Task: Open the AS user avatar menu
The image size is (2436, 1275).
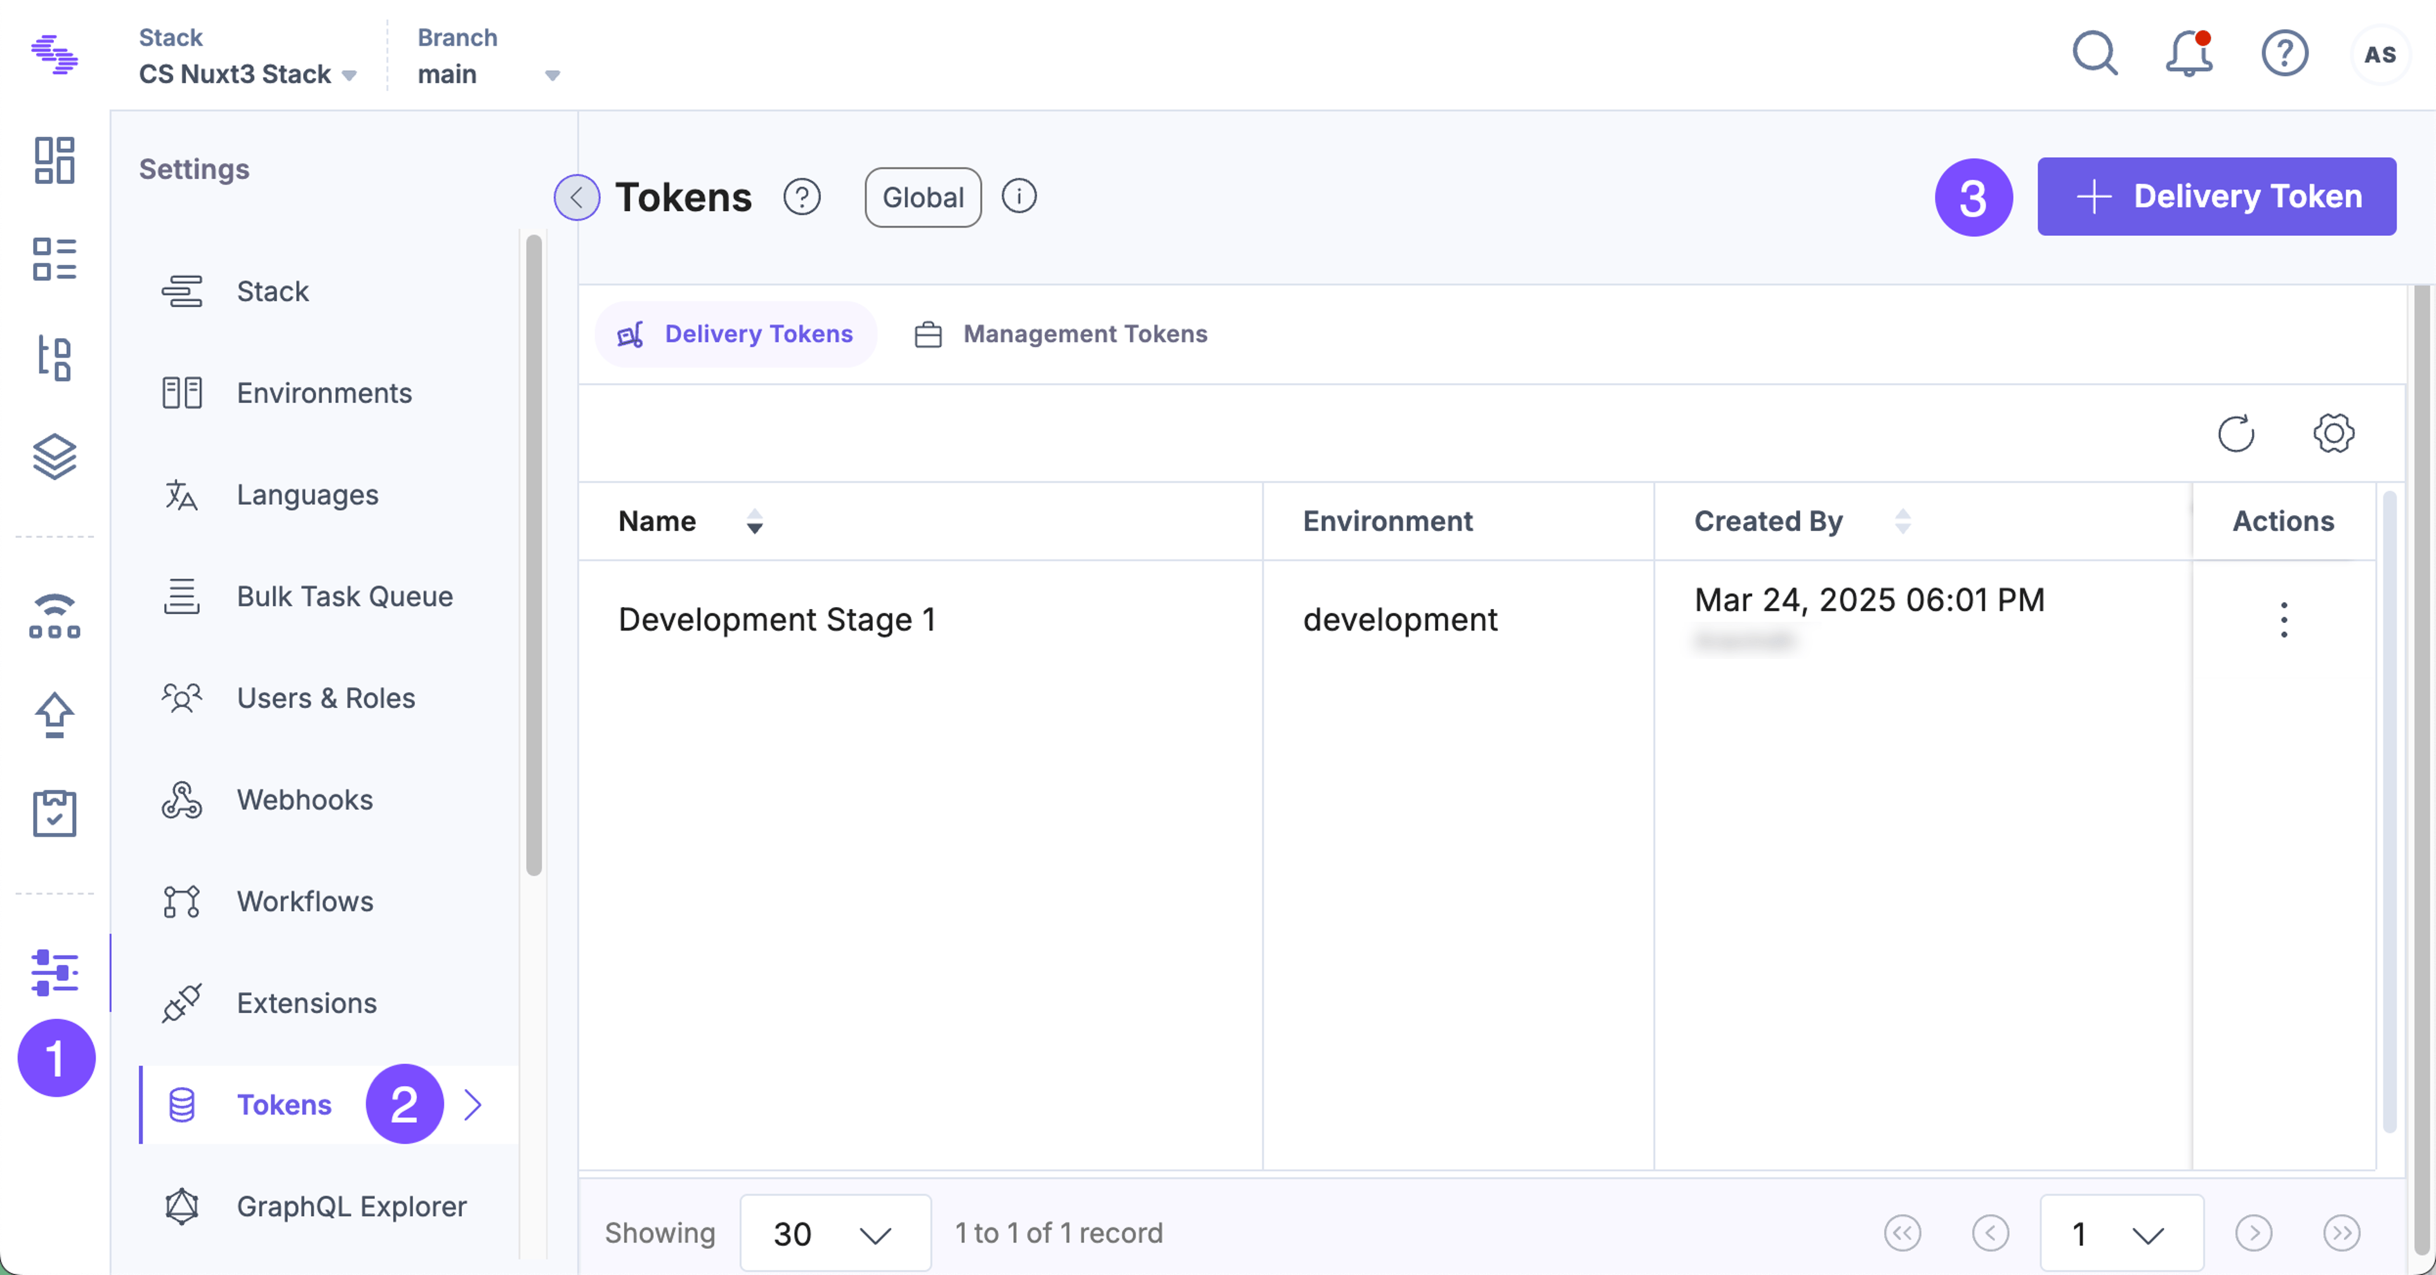Action: pos(2380,54)
